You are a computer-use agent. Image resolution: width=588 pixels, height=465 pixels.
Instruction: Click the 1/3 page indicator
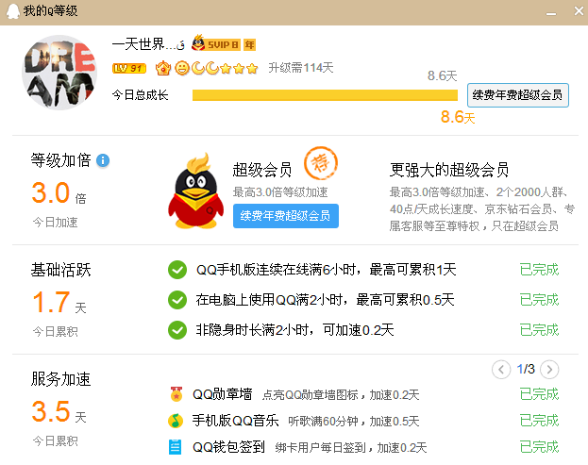[526, 369]
